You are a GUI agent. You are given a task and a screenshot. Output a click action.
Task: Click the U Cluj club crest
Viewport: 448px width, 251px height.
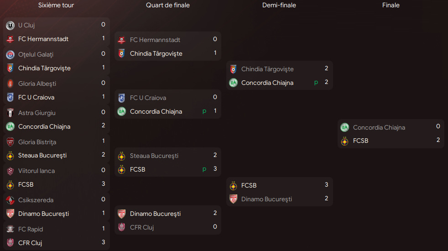click(10, 26)
